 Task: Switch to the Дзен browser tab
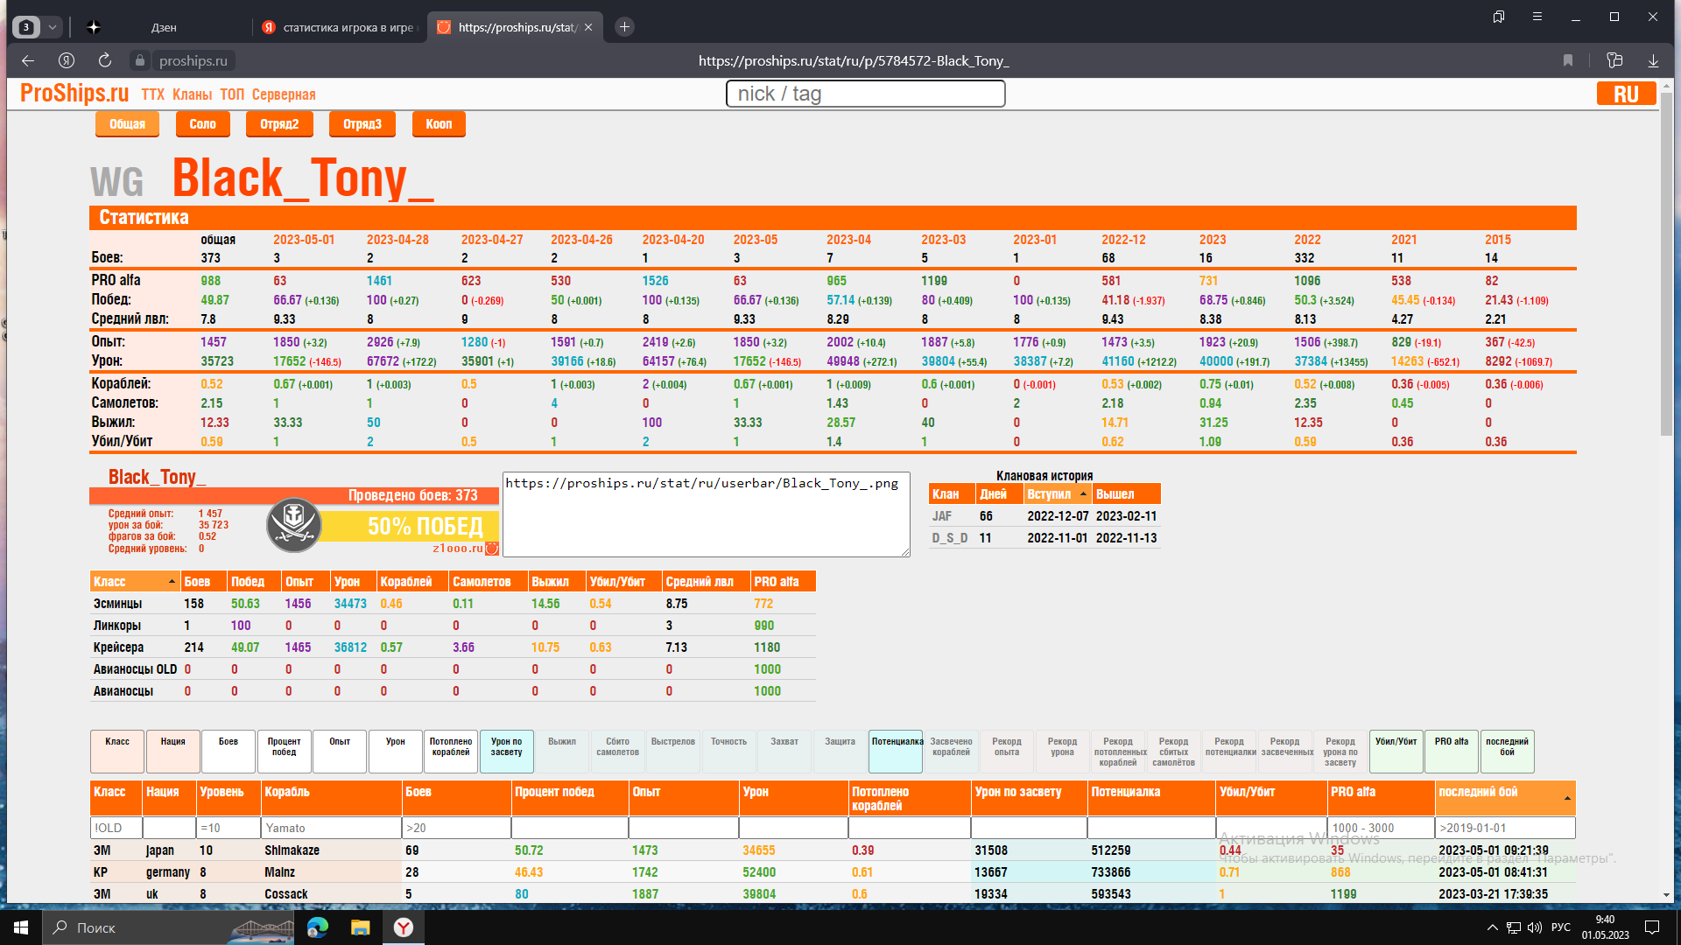click(x=163, y=27)
